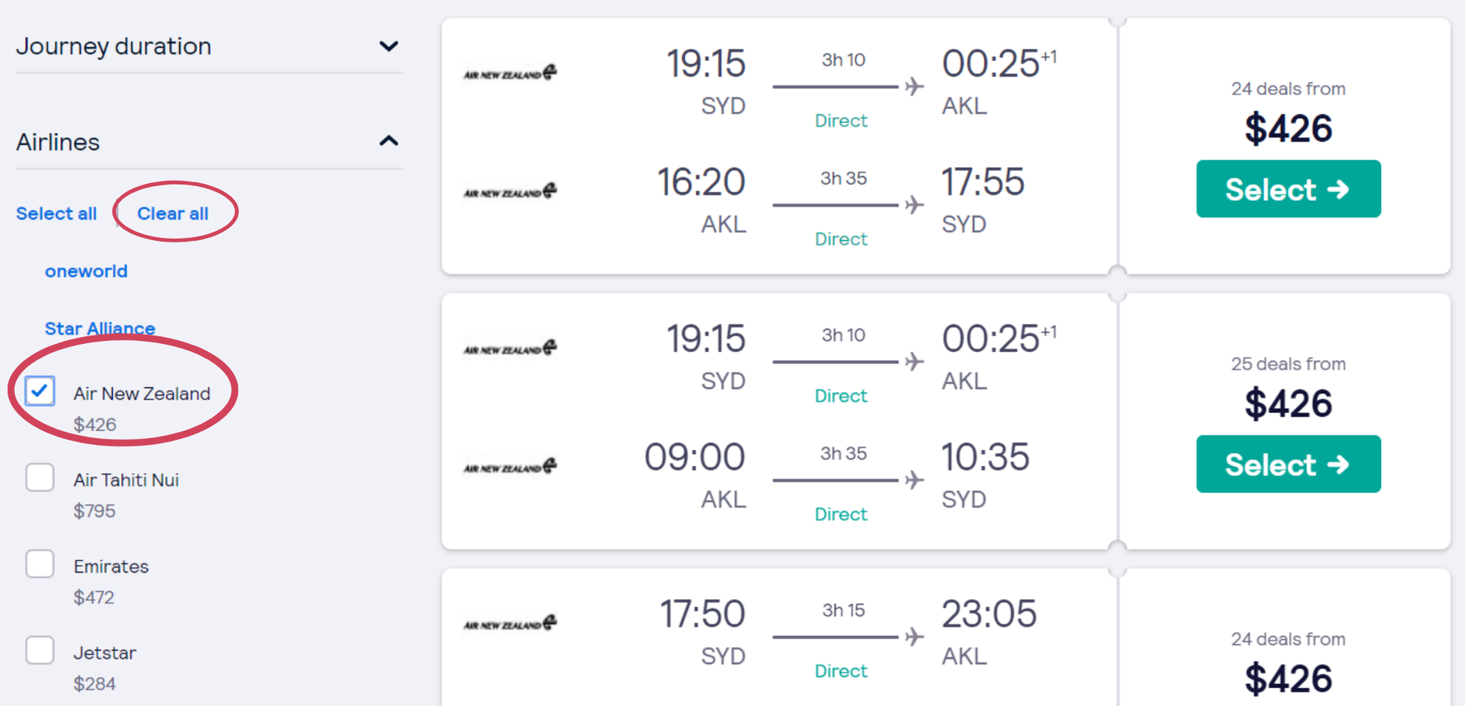Click plane icon on 16:20 AKL to SYD leg
The width and height of the screenshot is (1465, 706).
coord(914,204)
